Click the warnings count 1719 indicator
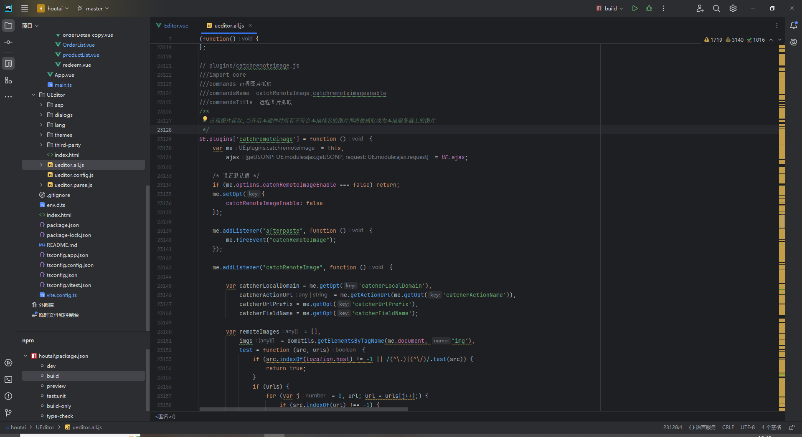 coord(713,40)
